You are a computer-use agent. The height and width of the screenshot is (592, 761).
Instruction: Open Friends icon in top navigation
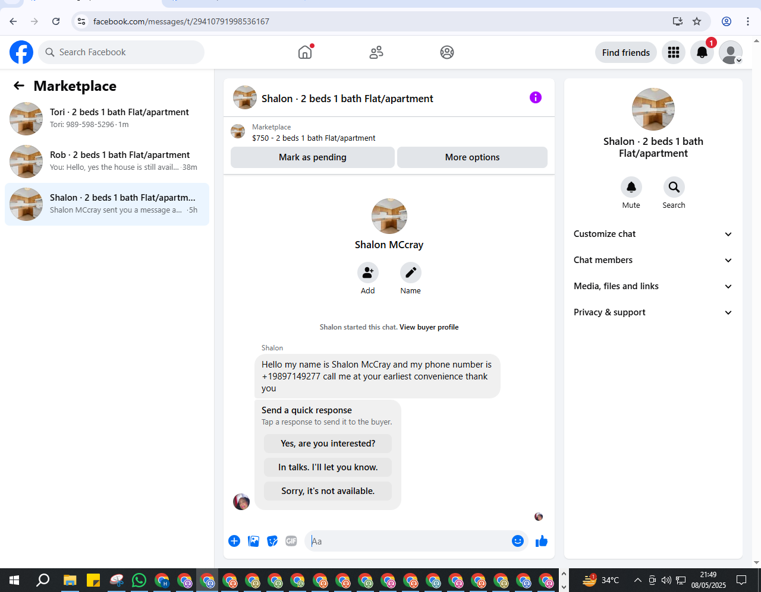(376, 52)
